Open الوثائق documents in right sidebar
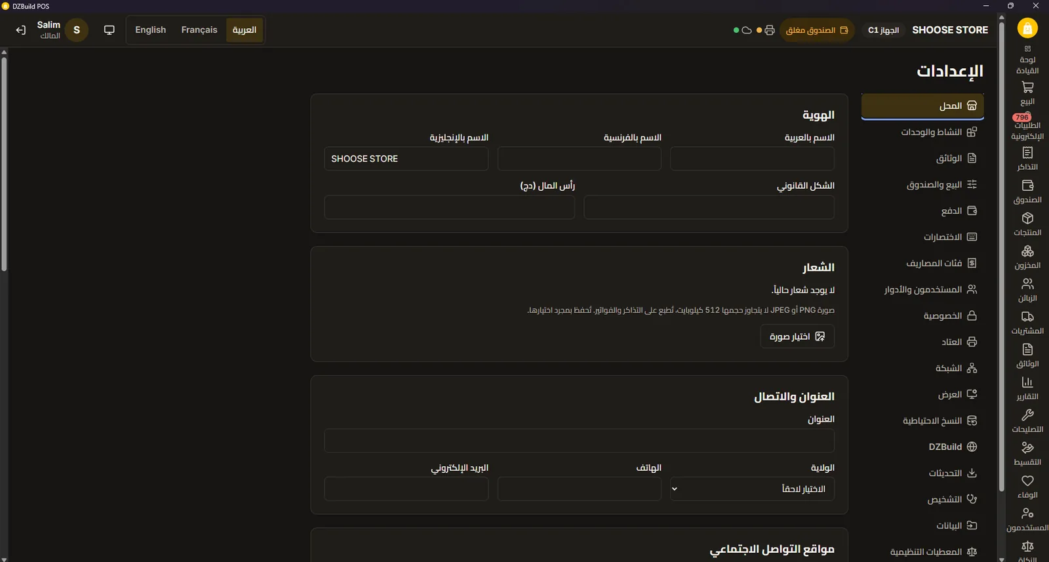1049x562 pixels. (1027, 355)
